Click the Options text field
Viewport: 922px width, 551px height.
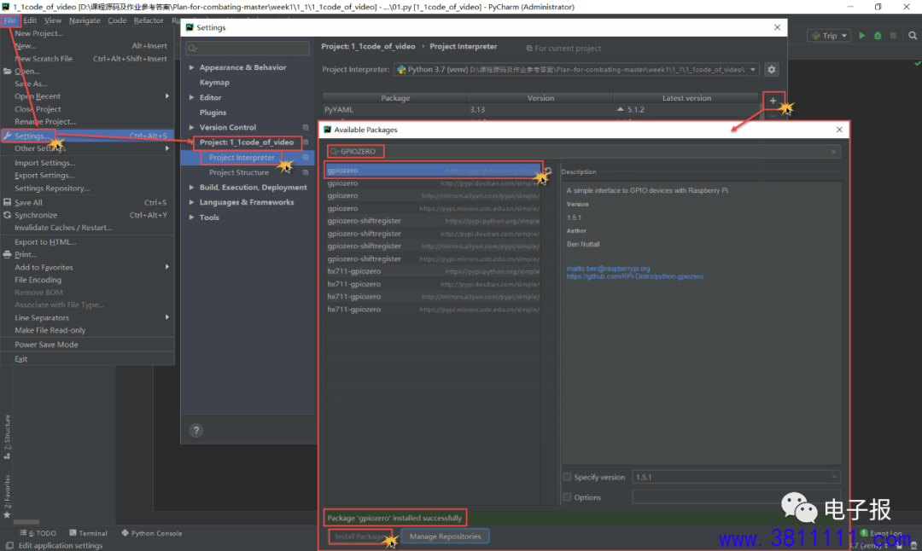coord(736,497)
